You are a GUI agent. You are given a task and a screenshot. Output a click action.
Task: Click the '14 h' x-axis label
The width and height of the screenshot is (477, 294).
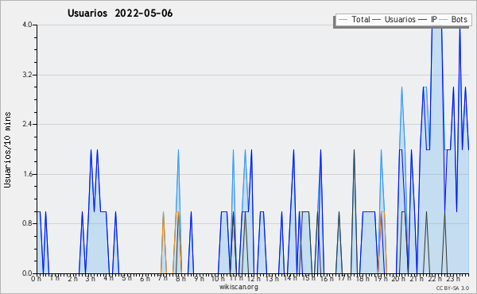tap(290, 279)
